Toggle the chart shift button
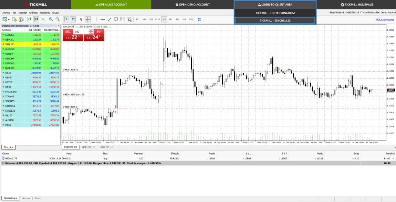 [x=73, y=19]
